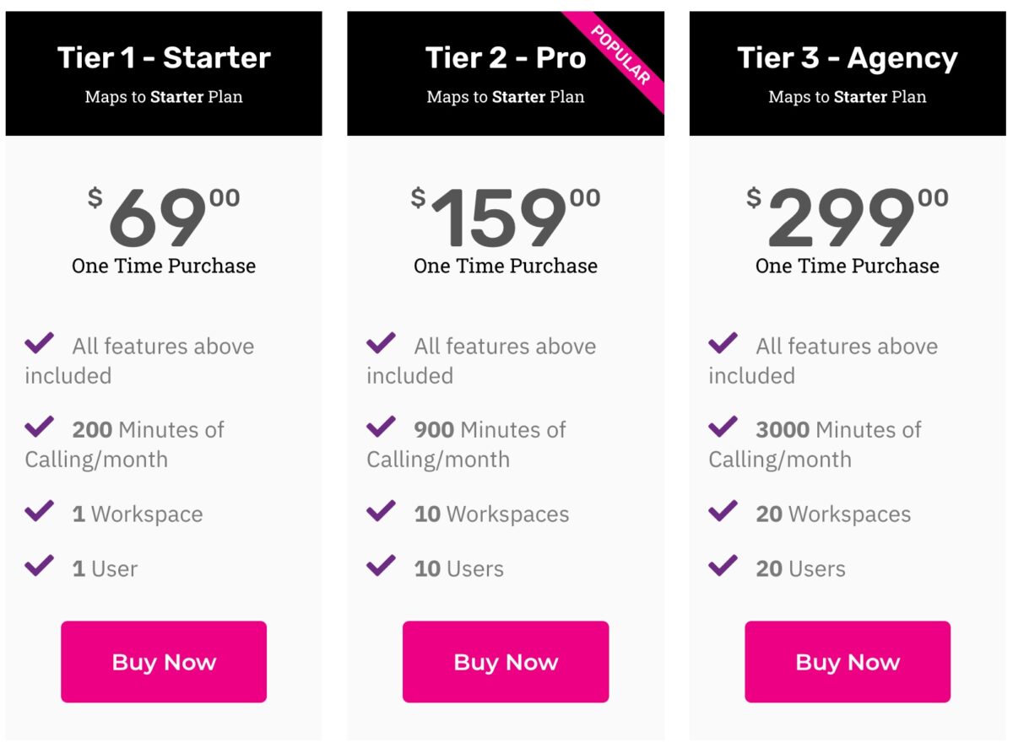Click checkmark next to 1 Workspace

40,511
